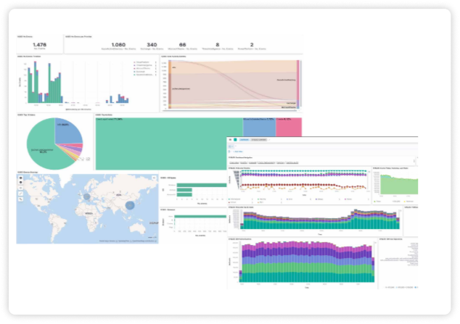Click the teal app logo beside hamburger menu
Screen dimensions: 460x324
tap(236, 140)
